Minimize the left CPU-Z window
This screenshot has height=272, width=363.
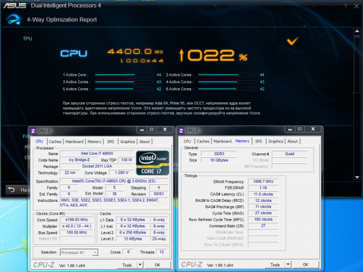click(x=142, y=129)
